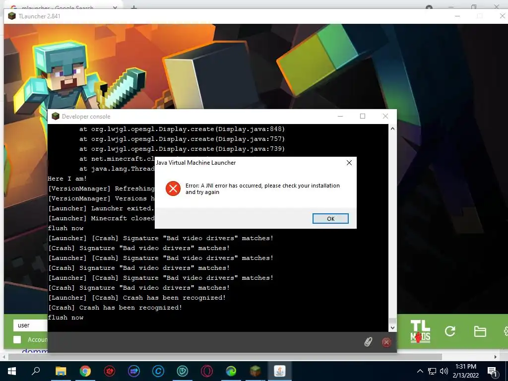The image size is (508, 381).
Task: Click the red error icon in the dialog
Action: tap(173, 189)
